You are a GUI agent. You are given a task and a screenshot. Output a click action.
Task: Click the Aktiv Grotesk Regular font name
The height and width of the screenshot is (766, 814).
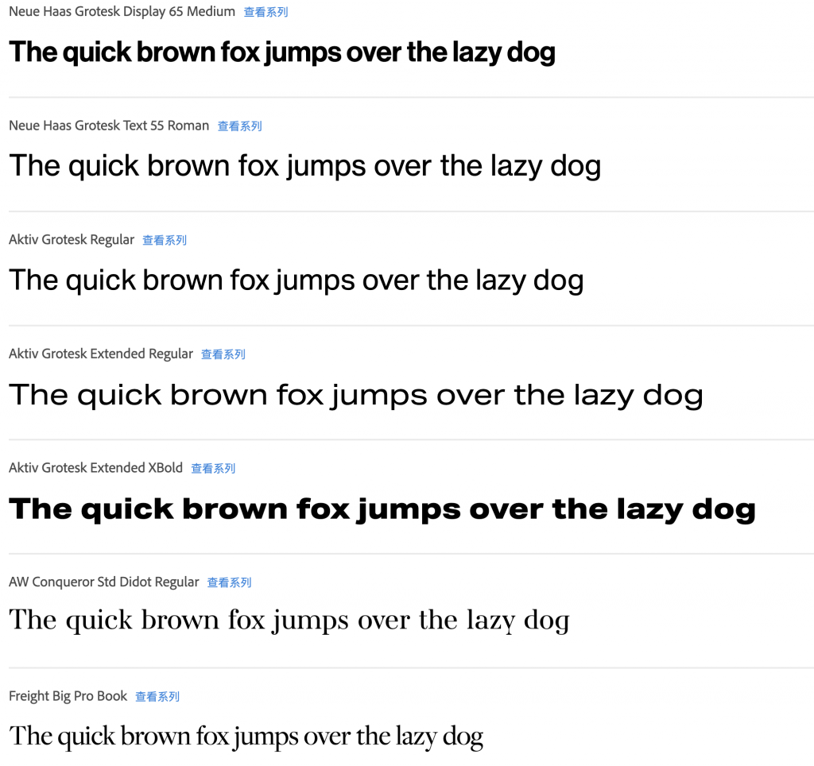pos(72,240)
